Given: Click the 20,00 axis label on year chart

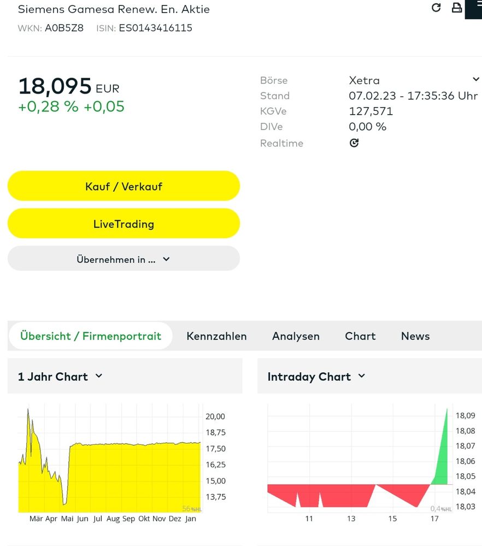Looking at the screenshot, I should click(215, 416).
